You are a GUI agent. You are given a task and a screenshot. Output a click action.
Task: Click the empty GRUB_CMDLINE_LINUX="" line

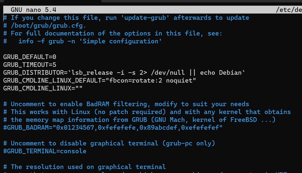click(x=43, y=88)
